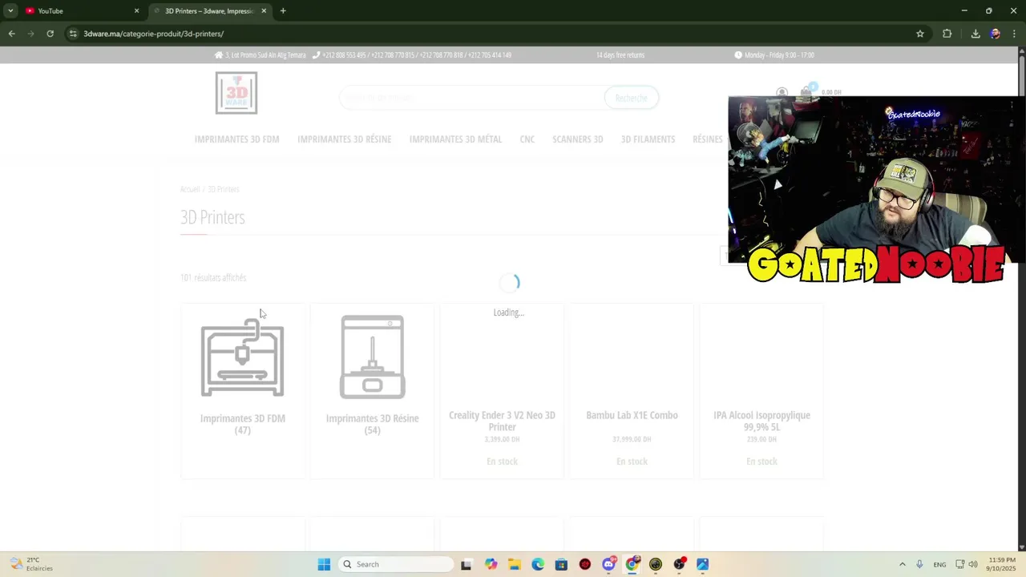Click the clock icon before opening hours
The image size is (1026, 577).
pyautogui.click(x=738, y=55)
